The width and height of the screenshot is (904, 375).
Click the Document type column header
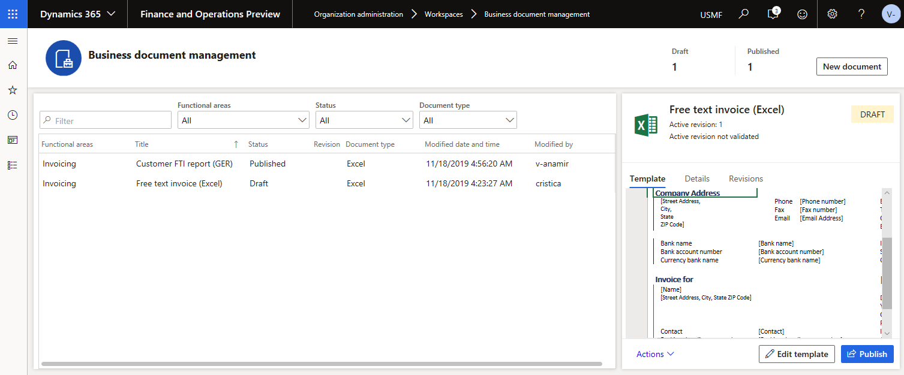point(370,144)
